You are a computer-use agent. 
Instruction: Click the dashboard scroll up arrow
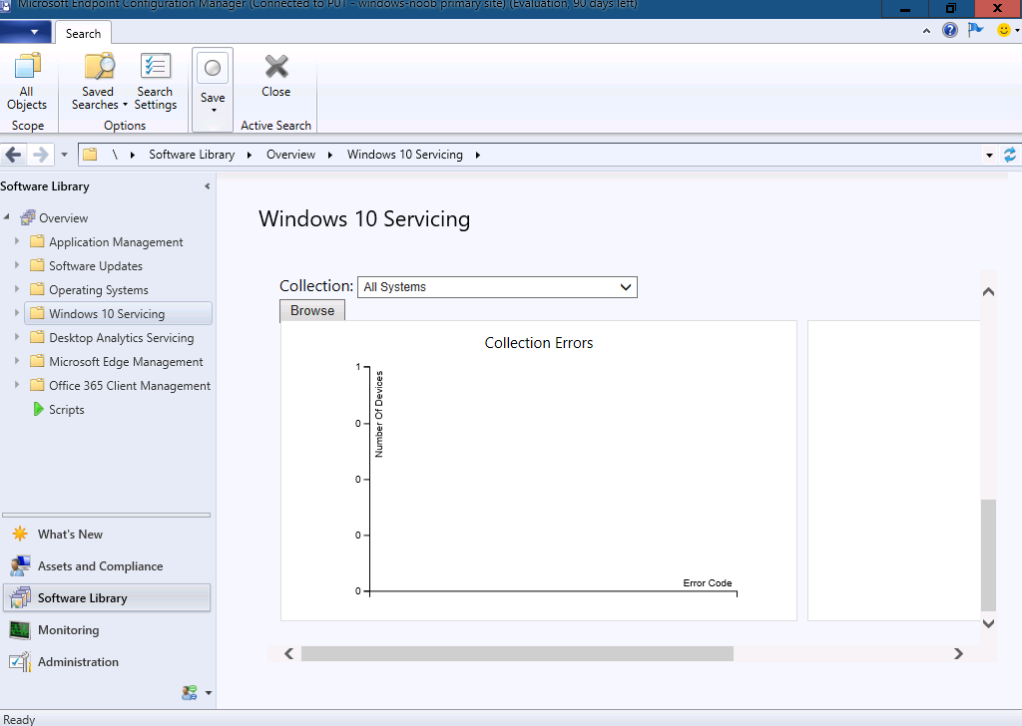[x=988, y=292]
